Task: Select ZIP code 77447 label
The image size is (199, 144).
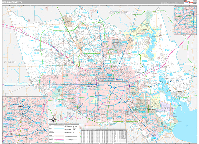Action: point(32,40)
